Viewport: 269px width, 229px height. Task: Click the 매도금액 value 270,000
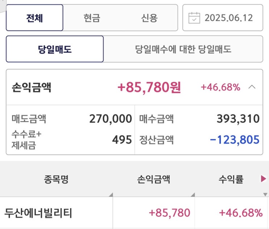tap(110, 119)
